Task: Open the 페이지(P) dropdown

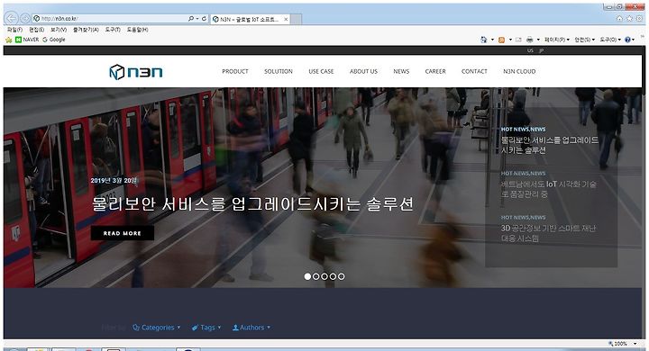Action: (x=557, y=40)
